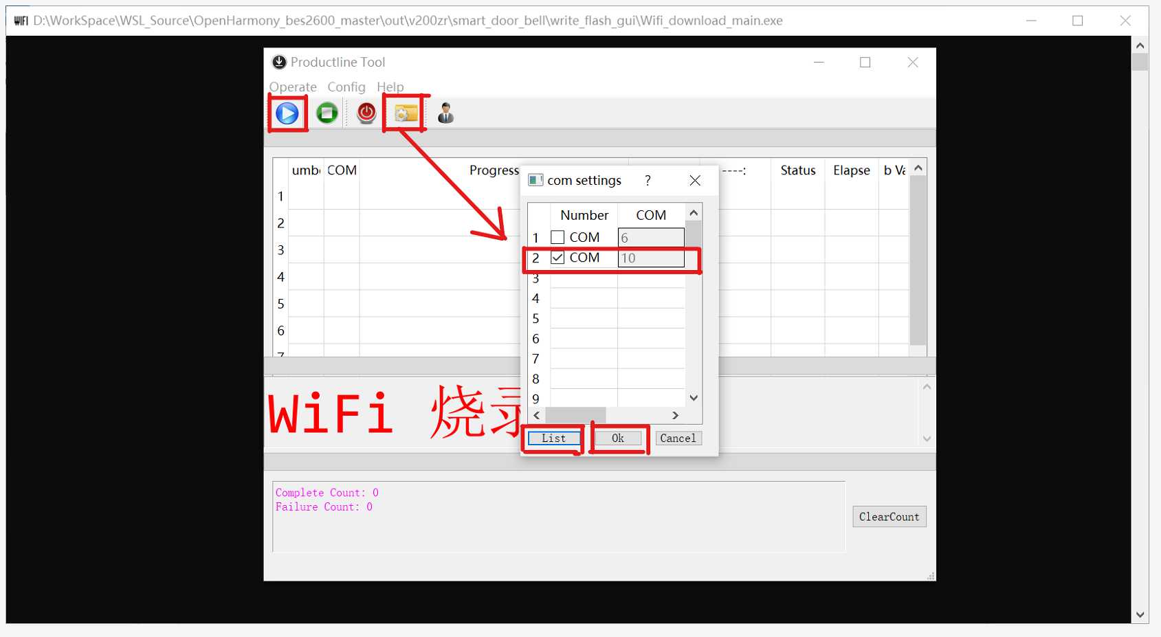Click the red power icon
Viewport: 1161px width, 637px height.
[x=366, y=113]
